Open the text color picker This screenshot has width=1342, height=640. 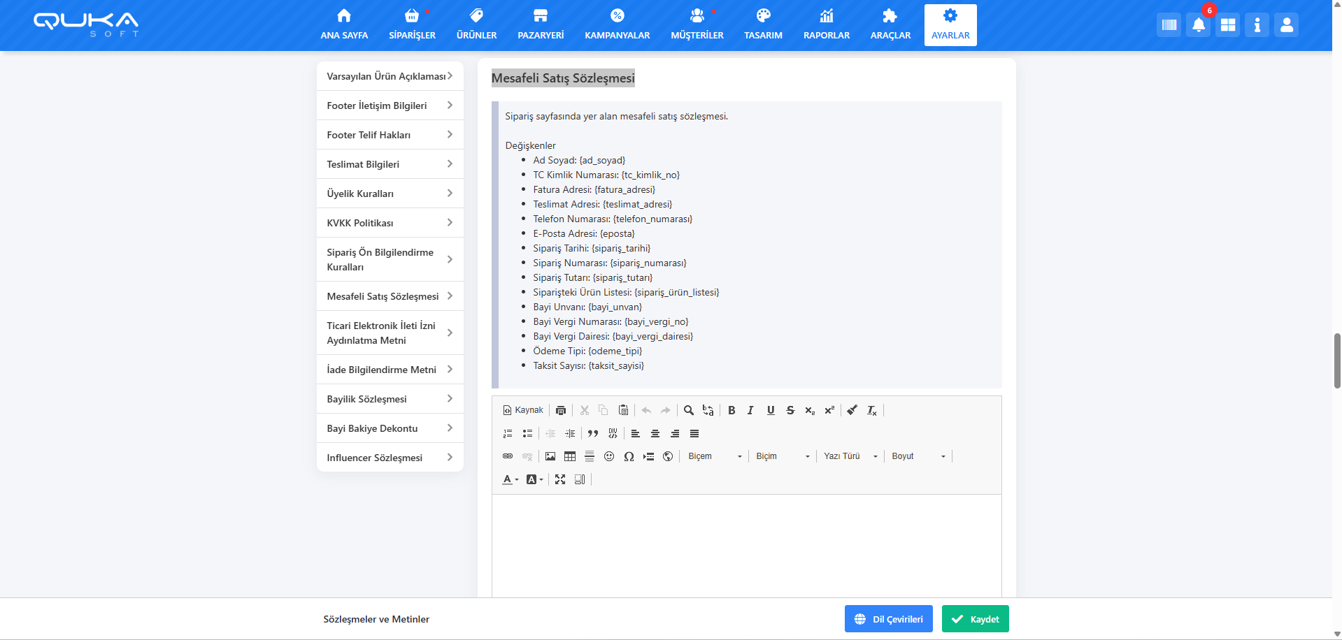coord(510,479)
